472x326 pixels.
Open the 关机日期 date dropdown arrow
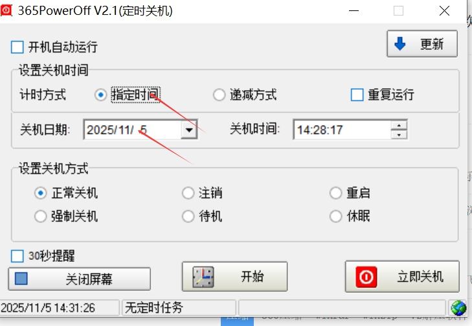coord(189,130)
